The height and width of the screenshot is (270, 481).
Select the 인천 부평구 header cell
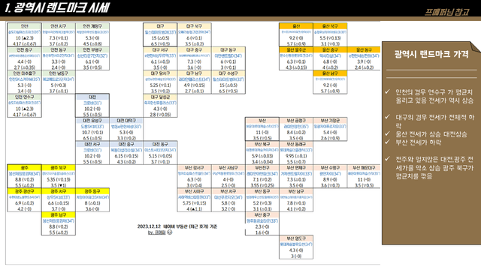click(x=92, y=50)
